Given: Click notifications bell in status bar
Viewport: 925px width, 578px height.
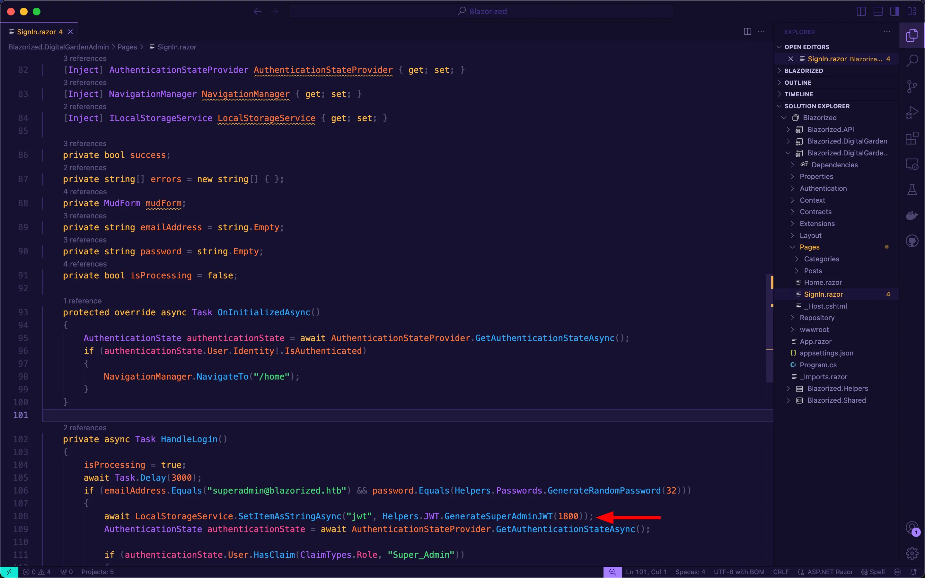Looking at the screenshot, I should 913,572.
